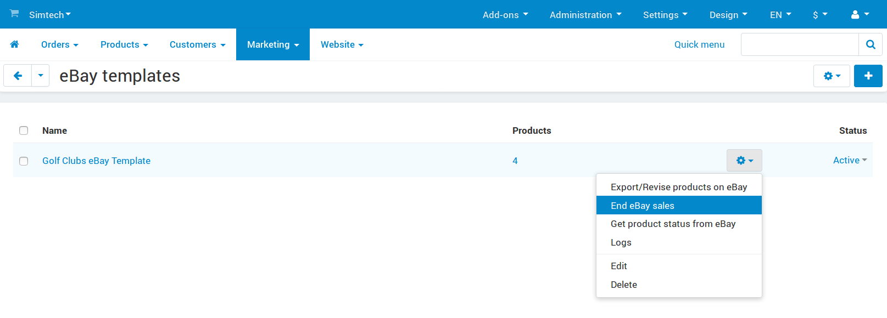Open the Golf Clubs eBay Template link
The height and width of the screenshot is (318, 887).
pyautogui.click(x=96, y=161)
